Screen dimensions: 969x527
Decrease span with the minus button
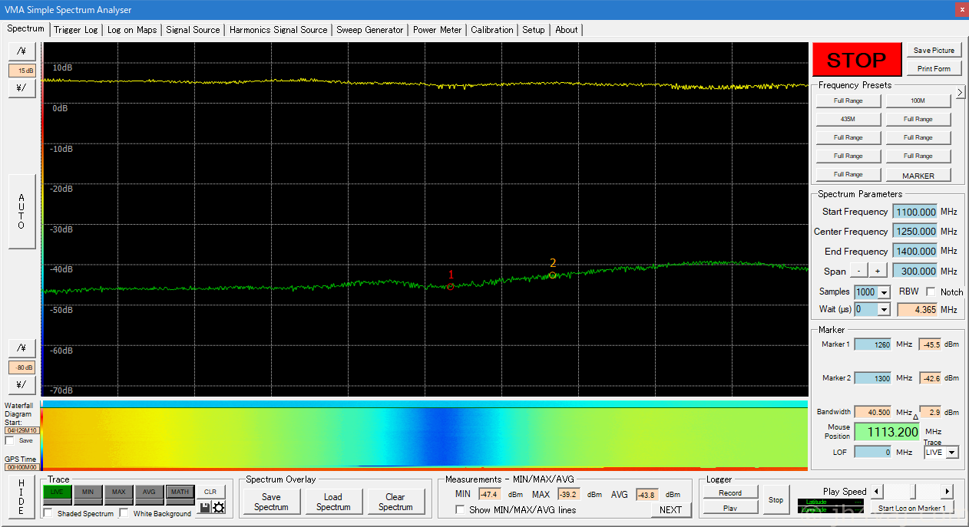pos(858,271)
